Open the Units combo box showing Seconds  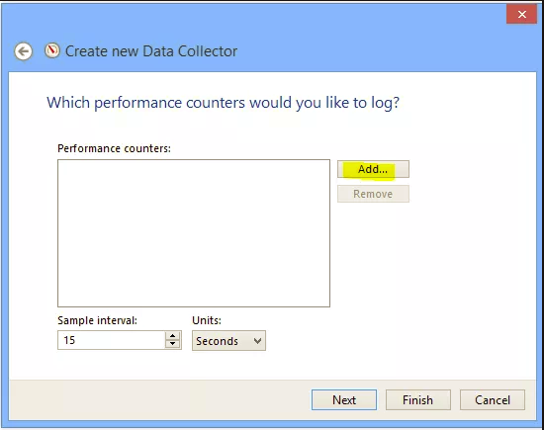coord(229,340)
